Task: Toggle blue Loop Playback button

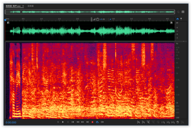Action: 97,122
